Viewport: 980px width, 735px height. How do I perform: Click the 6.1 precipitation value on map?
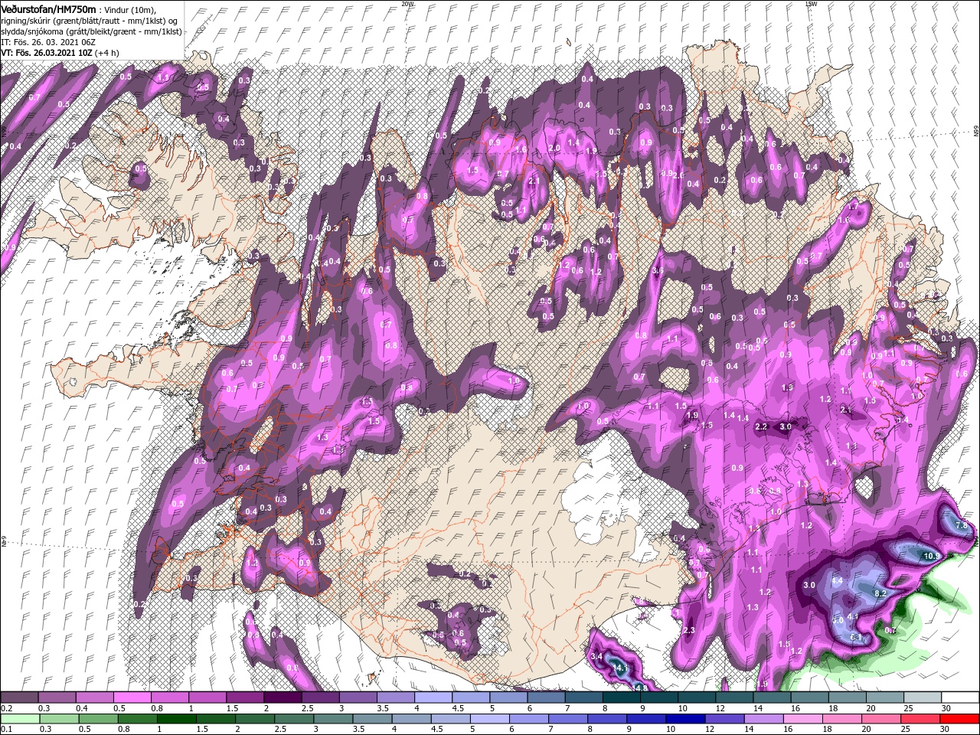856,637
